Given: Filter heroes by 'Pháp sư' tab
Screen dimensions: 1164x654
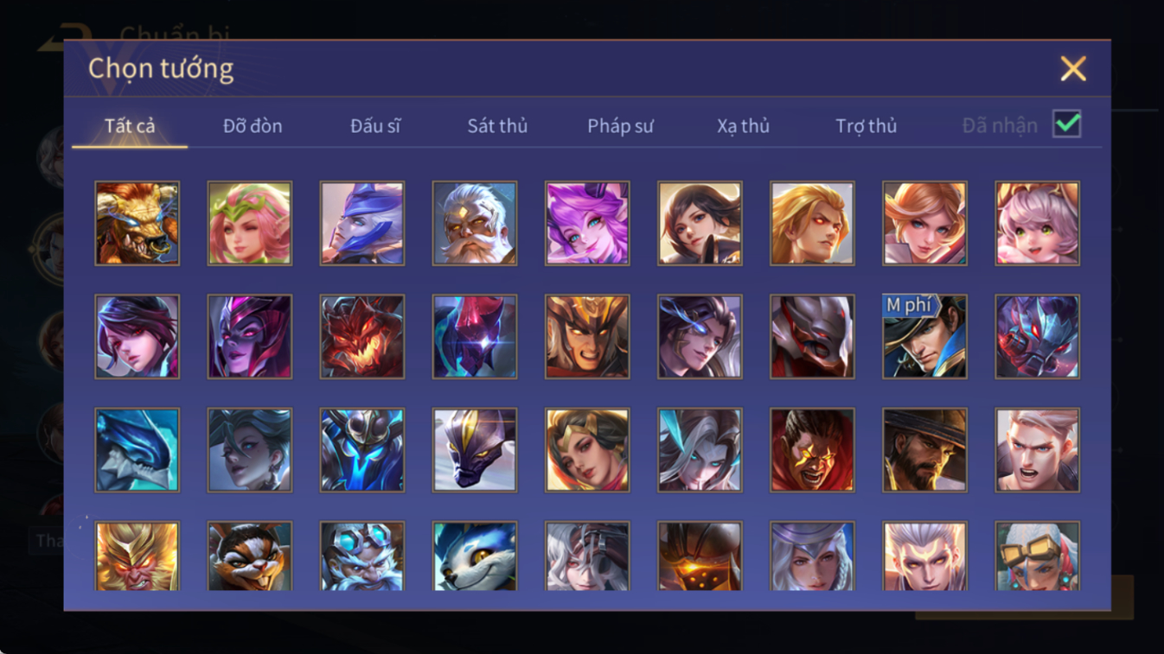Looking at the screenshot, I should 620,126.
